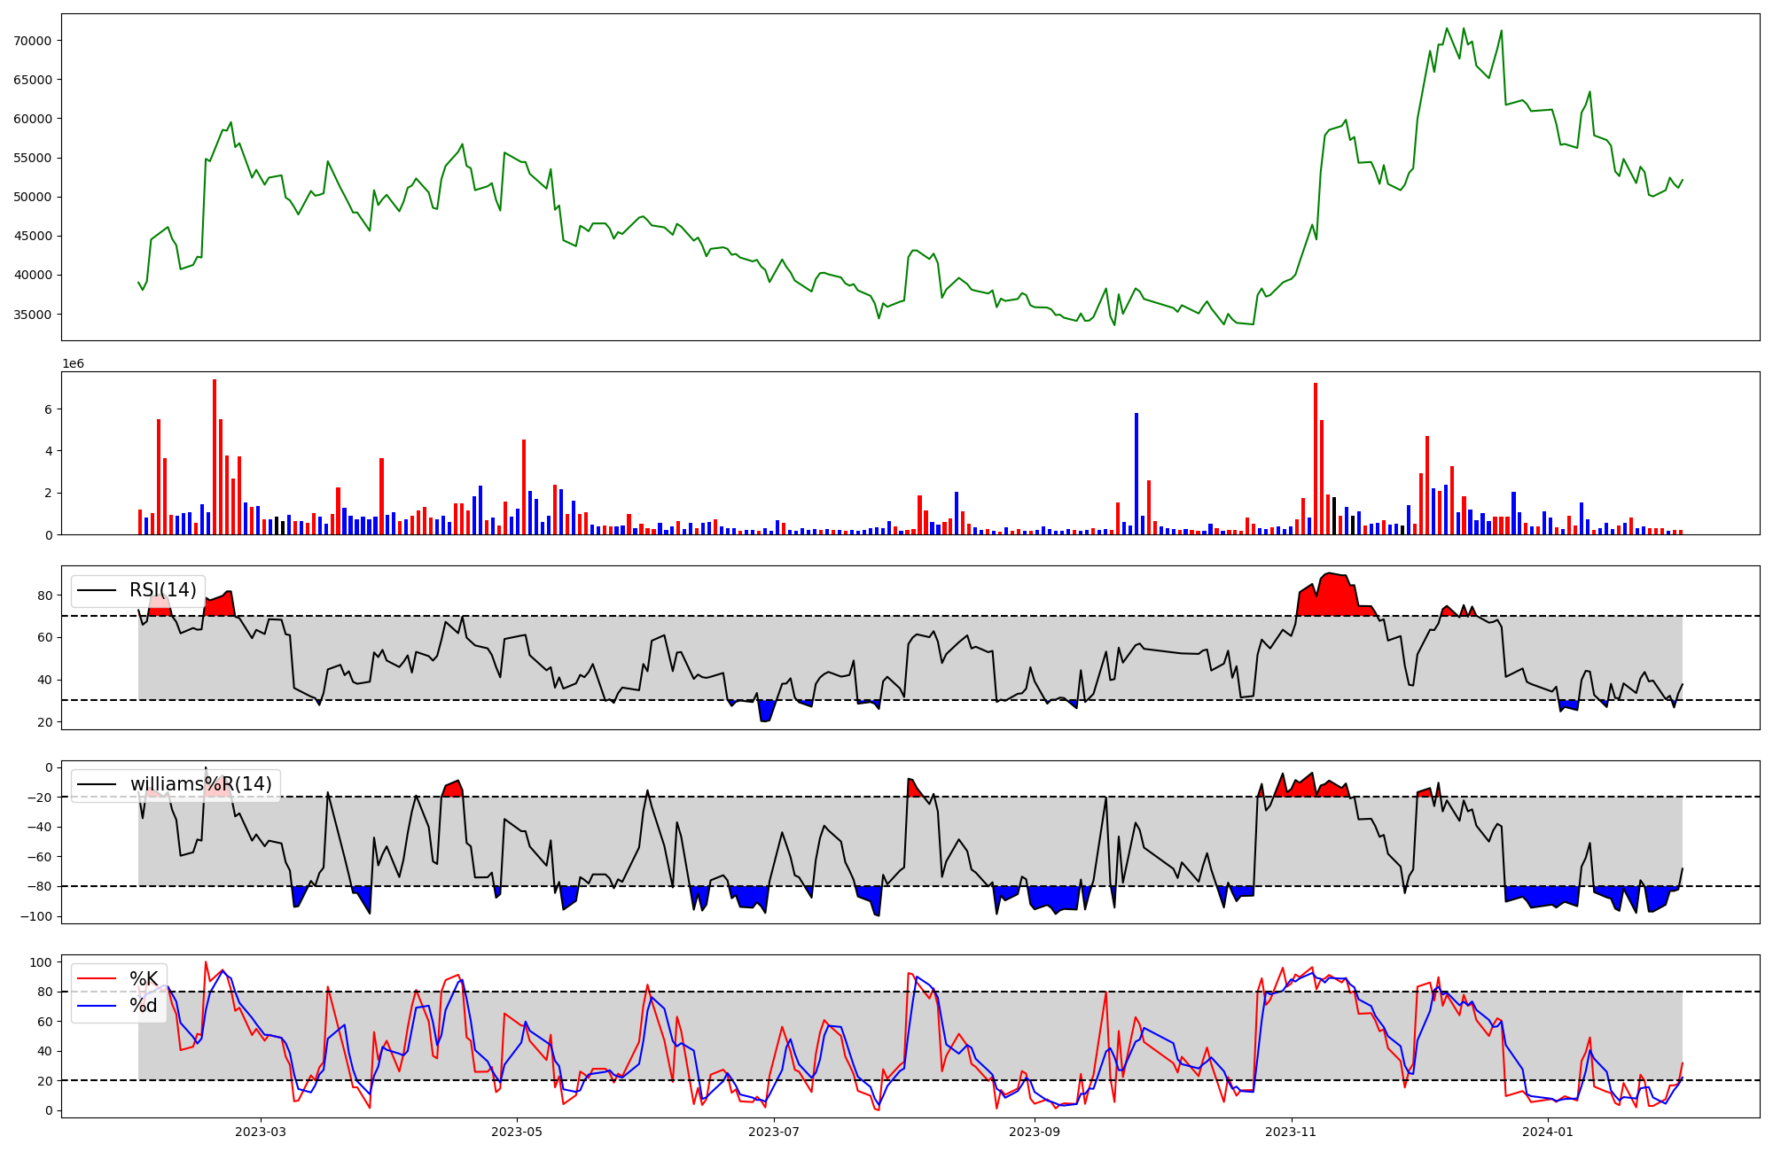Click the 70000 price axis label
This screenshot has width=1773, height=1152.
(x=32, y=41)
